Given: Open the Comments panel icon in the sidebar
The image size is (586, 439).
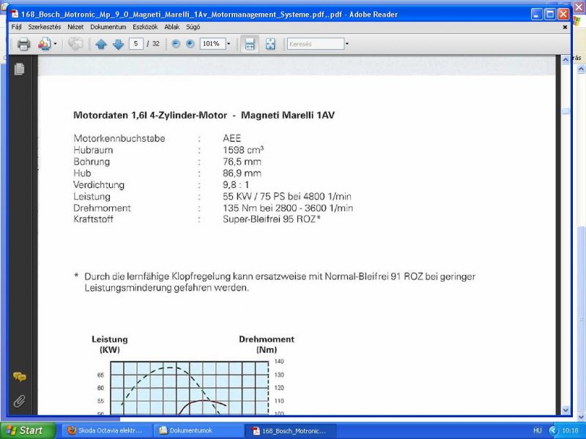Looking at the screenshot, I should (20, 377).
